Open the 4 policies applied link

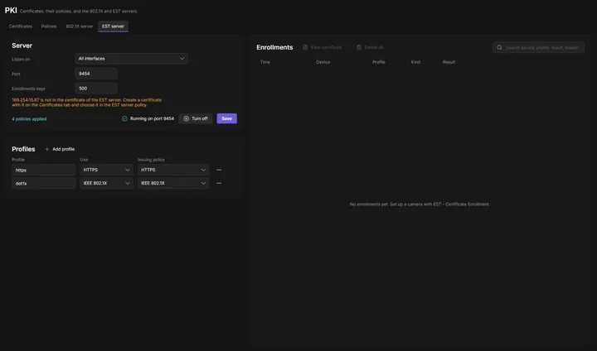29,118
